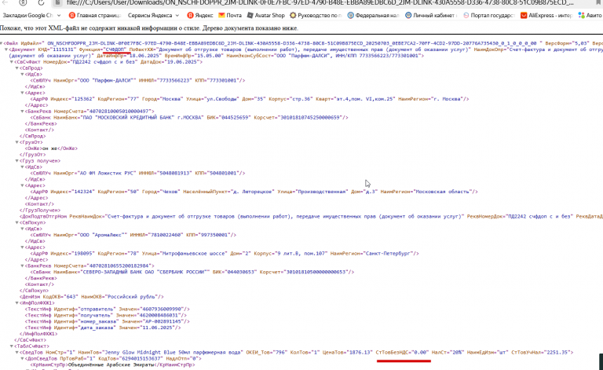Collapse Адрес node under СвПокуп
603x370 pixels.
click(22, 247)
